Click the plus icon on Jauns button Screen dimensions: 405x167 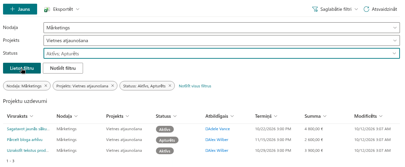[x=12, y=9]
